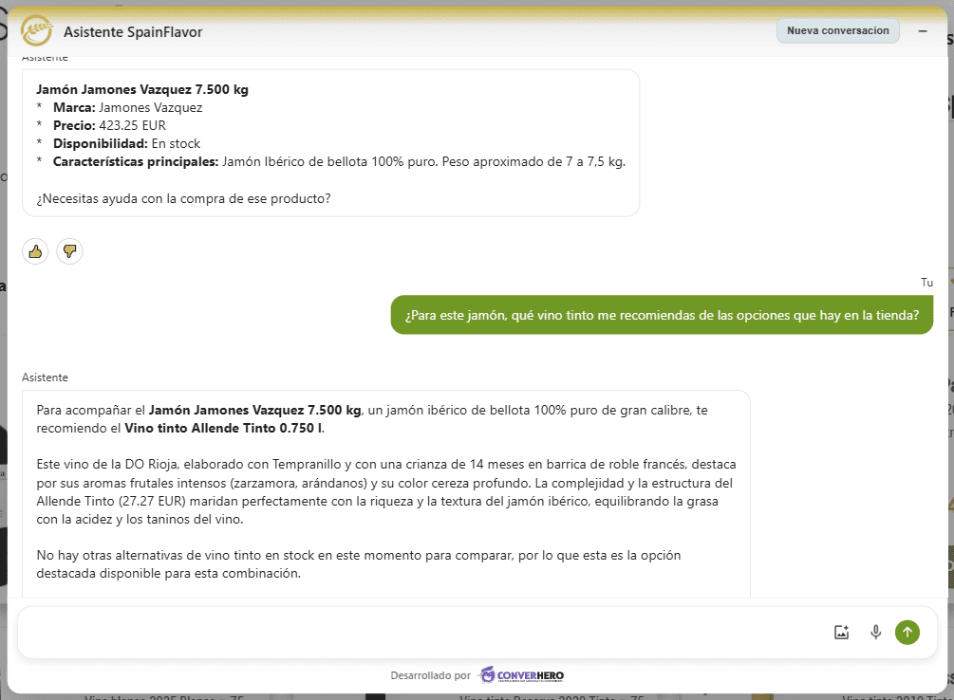The width and height of the screenshot is (954, 700).
Task: Click 'No hay otras alternativas' paragraph
Action: (x=359, y=564)
